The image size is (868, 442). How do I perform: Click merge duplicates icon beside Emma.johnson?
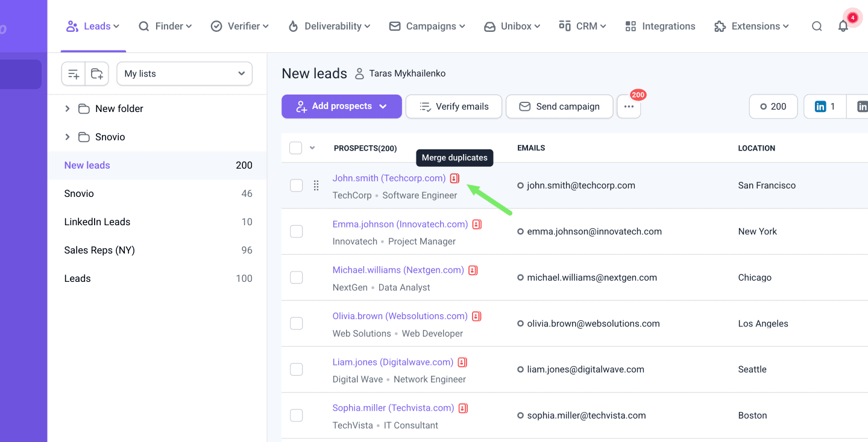tap(477, 225)
